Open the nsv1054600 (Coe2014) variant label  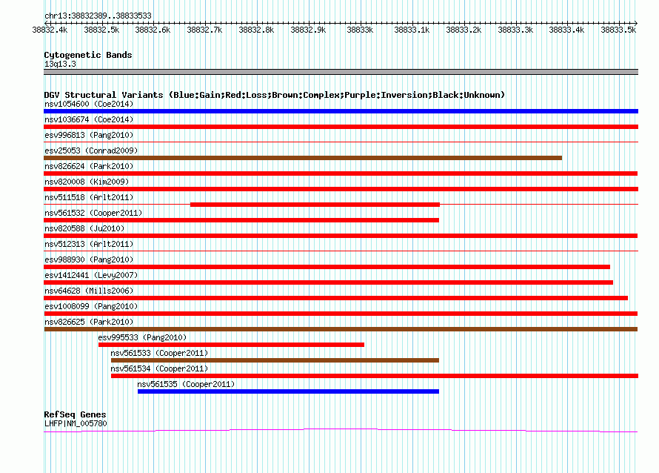[x=89, y=104]
